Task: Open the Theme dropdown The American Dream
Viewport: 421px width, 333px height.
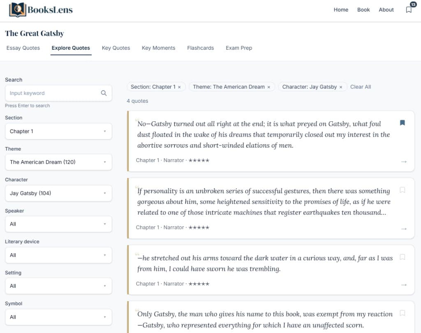Action: tap(58, 162)
